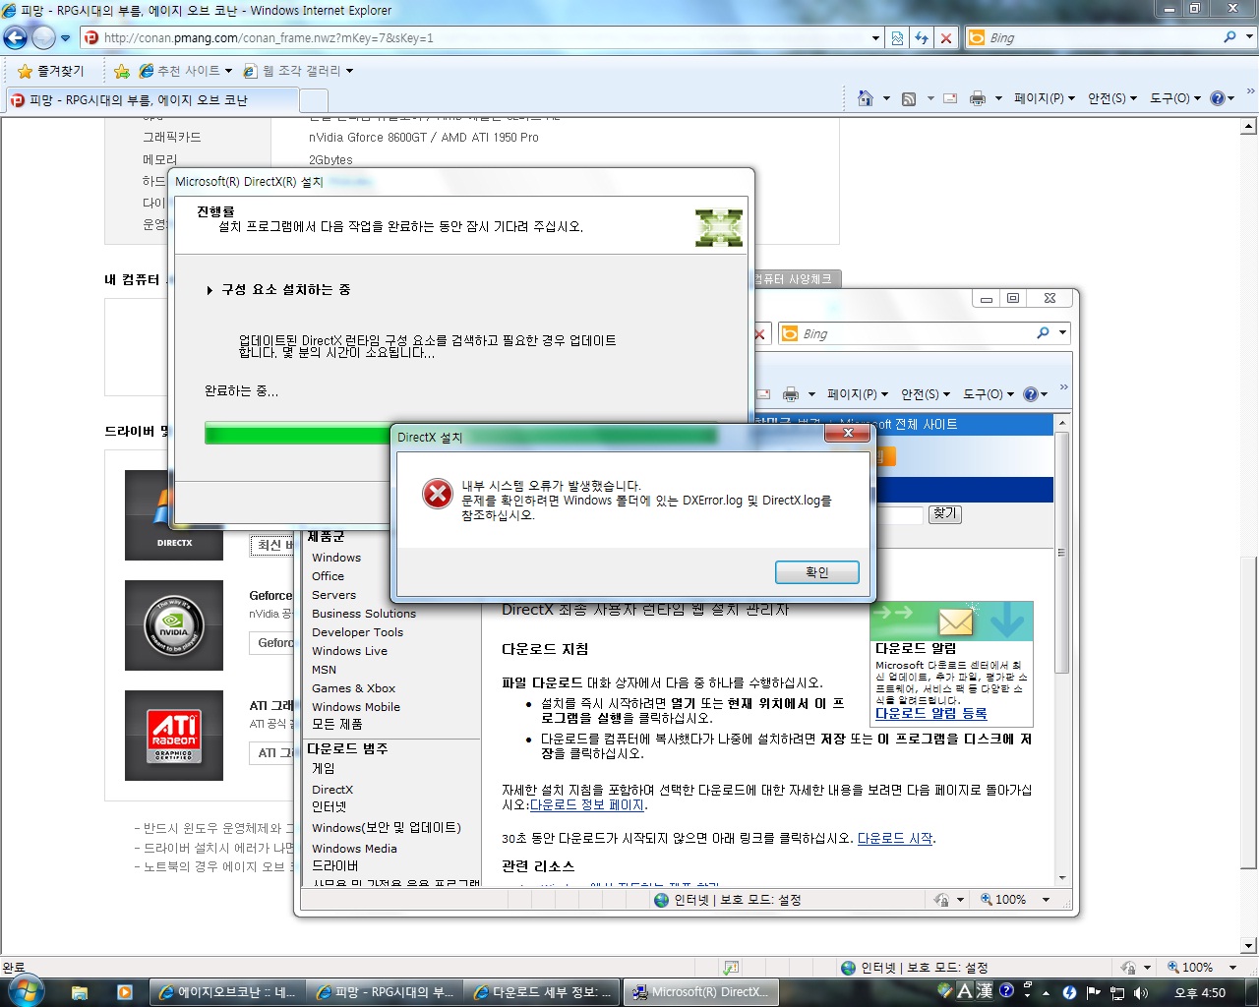Click 다운로드 정보 페이지 link in popup
This screenshot has height=1007, width=1259.
(x=586, y=804)
